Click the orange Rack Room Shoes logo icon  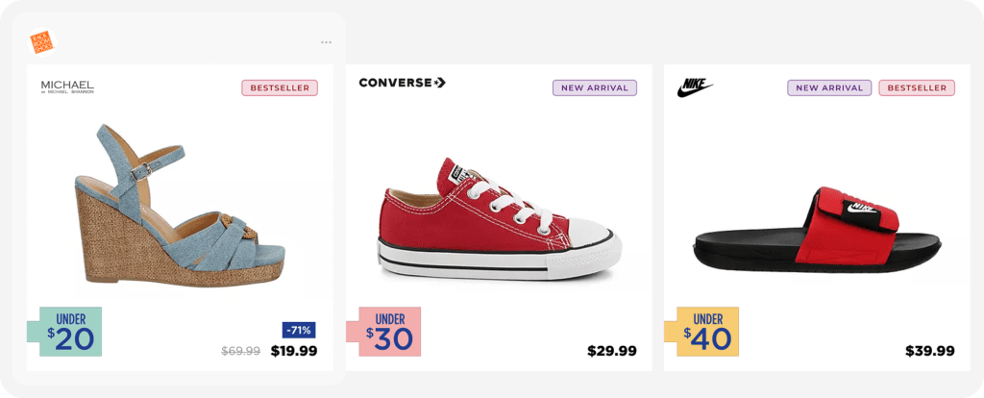tap(45, 41)
